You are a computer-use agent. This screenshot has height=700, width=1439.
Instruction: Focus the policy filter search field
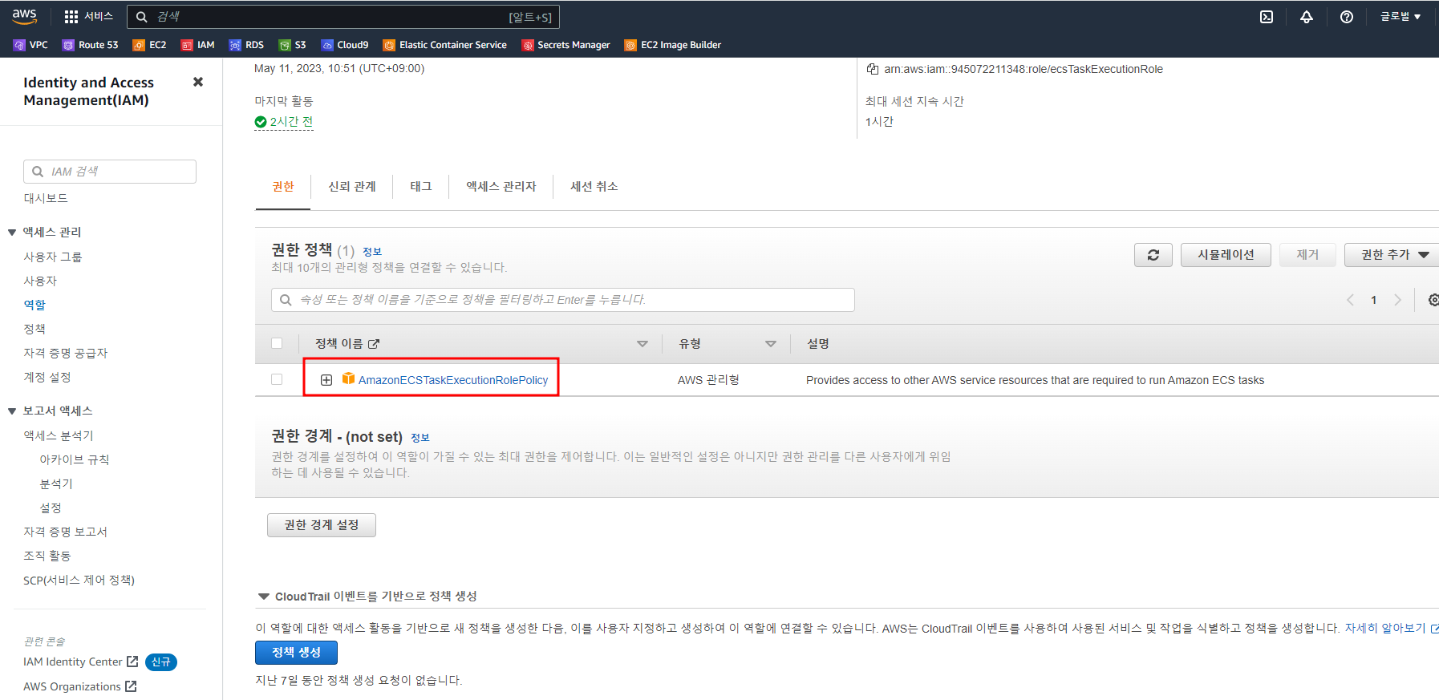pos(563,300)
